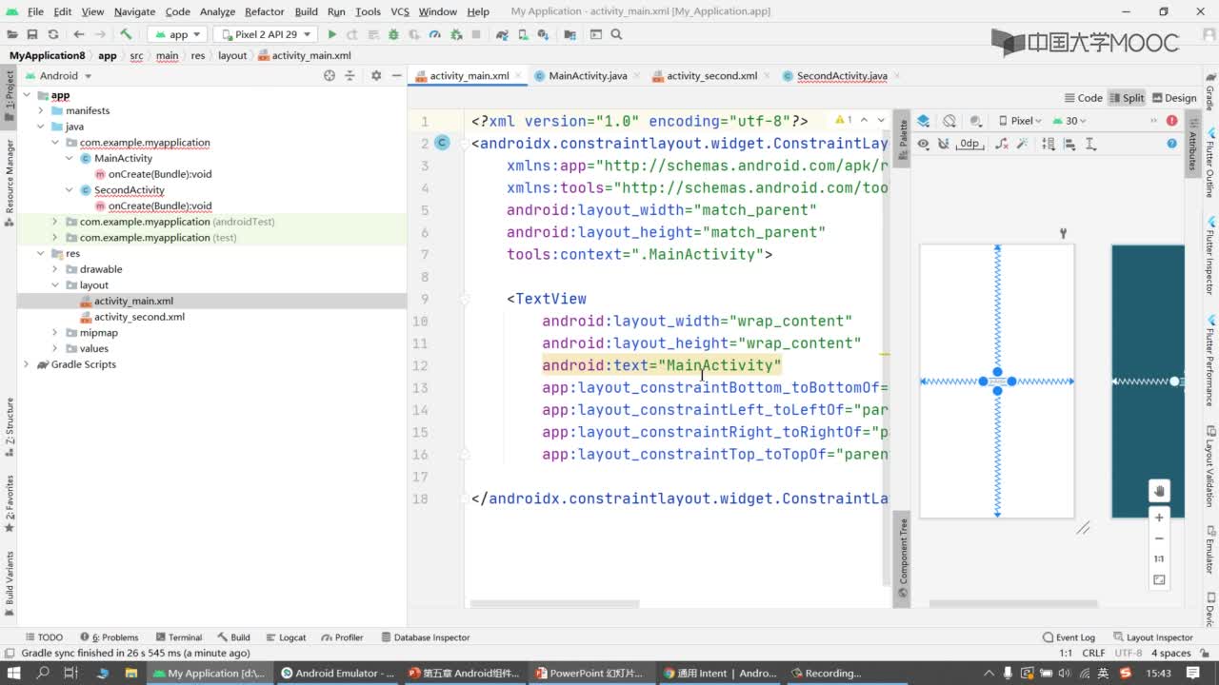The height and width of the screenshot is (685, 1219).
Task: Run the app with the green play icon
Action: (x=332, y=34)
